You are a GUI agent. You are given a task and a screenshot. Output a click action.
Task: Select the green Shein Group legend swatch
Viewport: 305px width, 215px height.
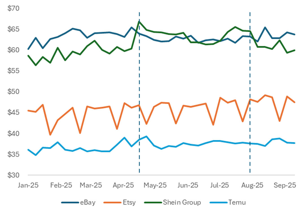153,203
